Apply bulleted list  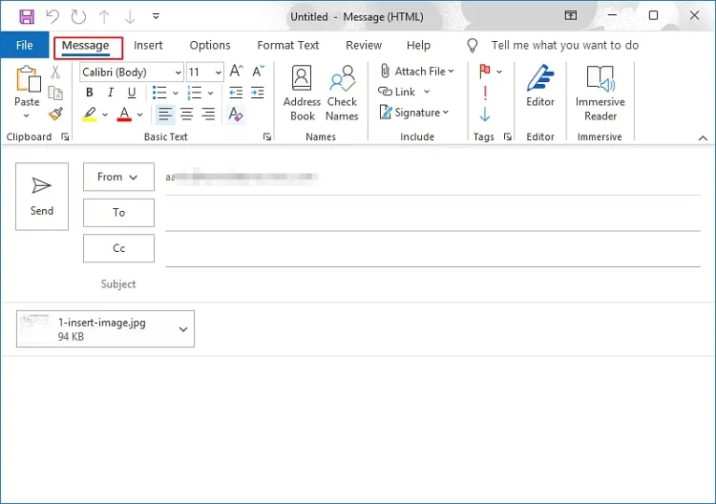159,93
